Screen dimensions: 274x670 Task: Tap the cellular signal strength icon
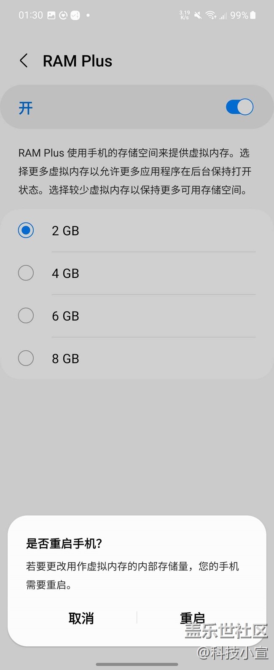tap(223, 16)
